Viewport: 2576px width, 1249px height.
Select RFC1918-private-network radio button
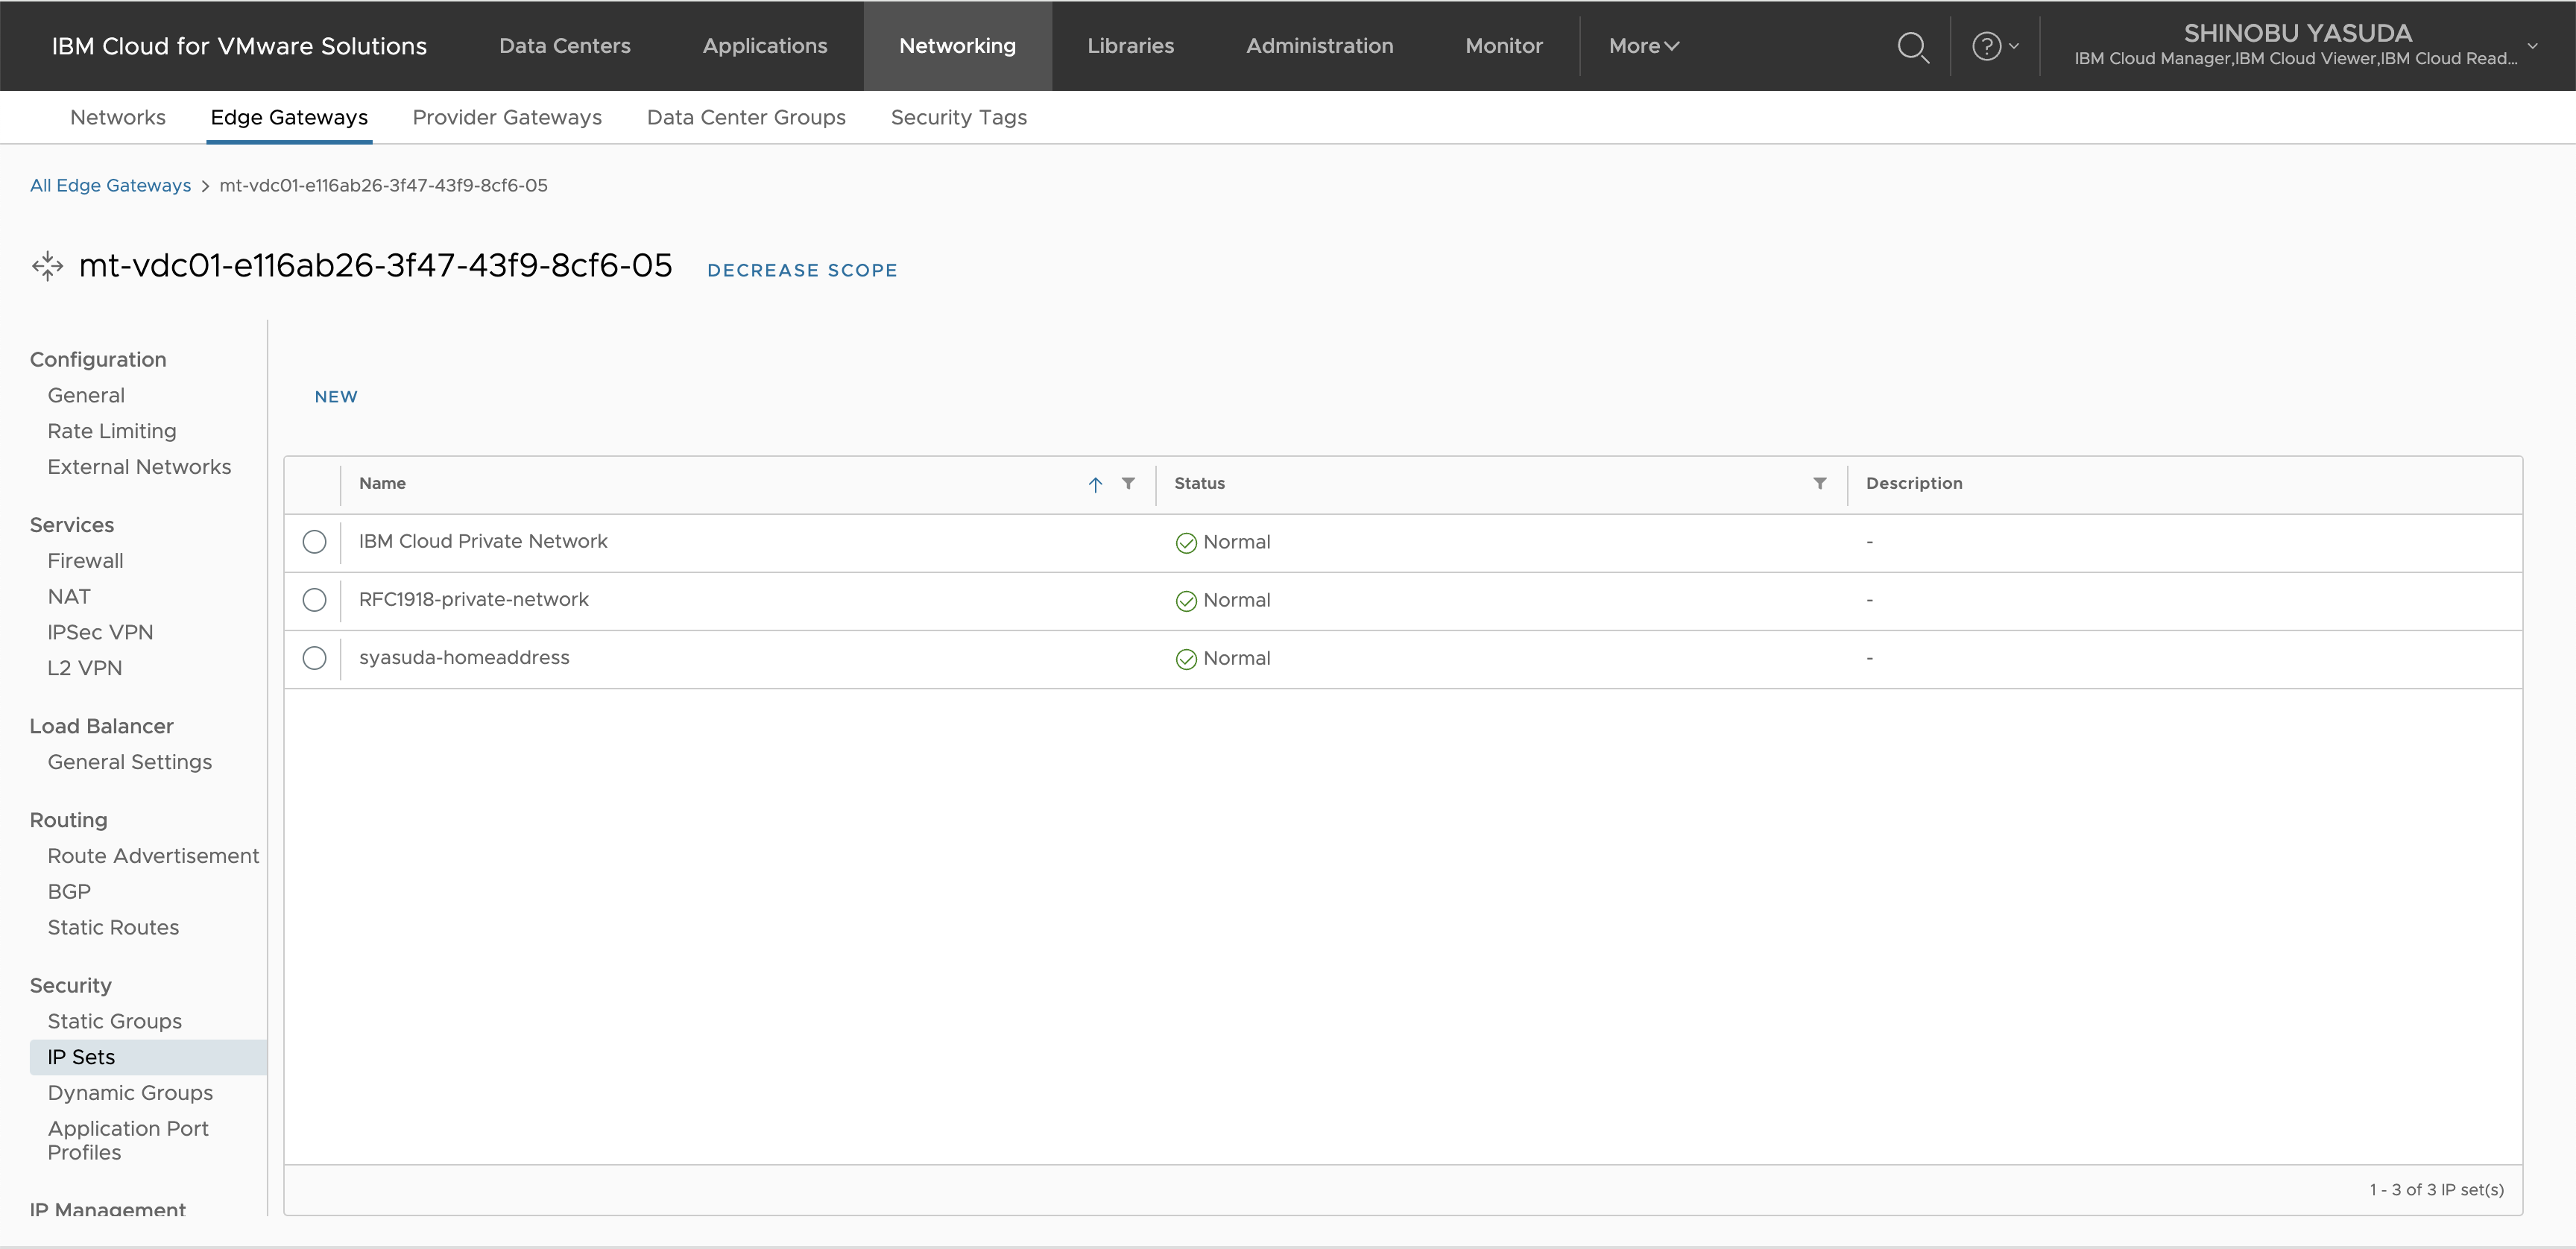click(314, 600)
